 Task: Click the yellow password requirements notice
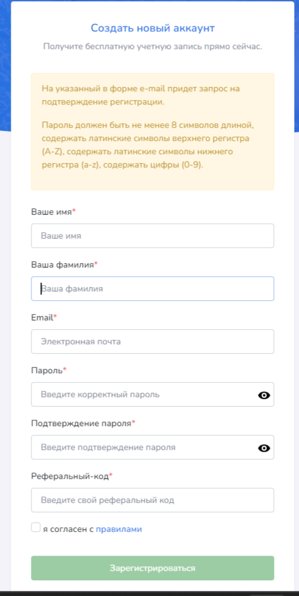pos(153,132)
